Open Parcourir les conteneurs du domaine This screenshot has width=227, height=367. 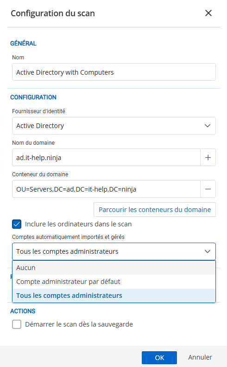point(155,209)
